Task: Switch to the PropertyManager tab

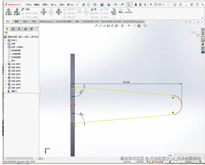Action: point(13,29)
